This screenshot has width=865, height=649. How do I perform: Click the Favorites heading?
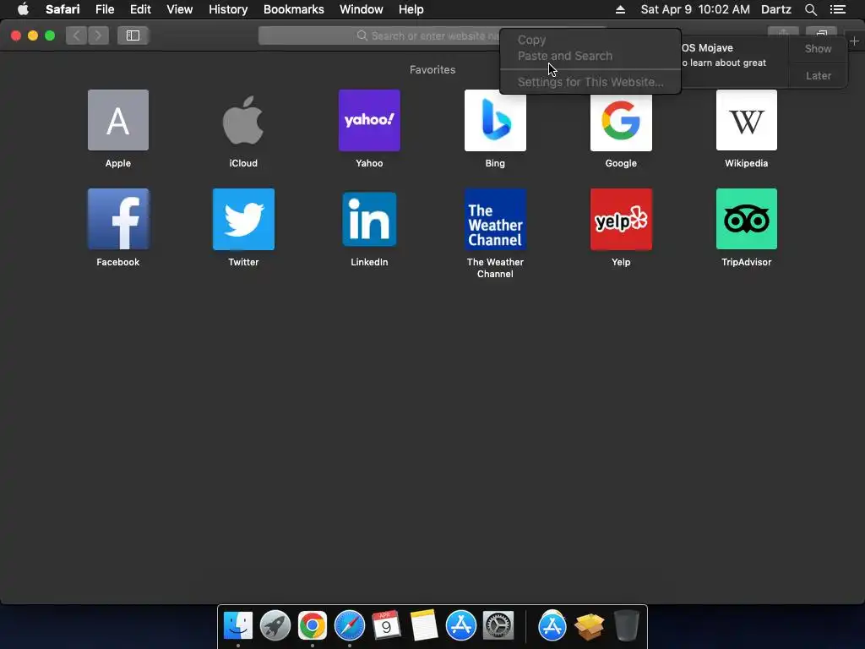click(x=432, y=69)
